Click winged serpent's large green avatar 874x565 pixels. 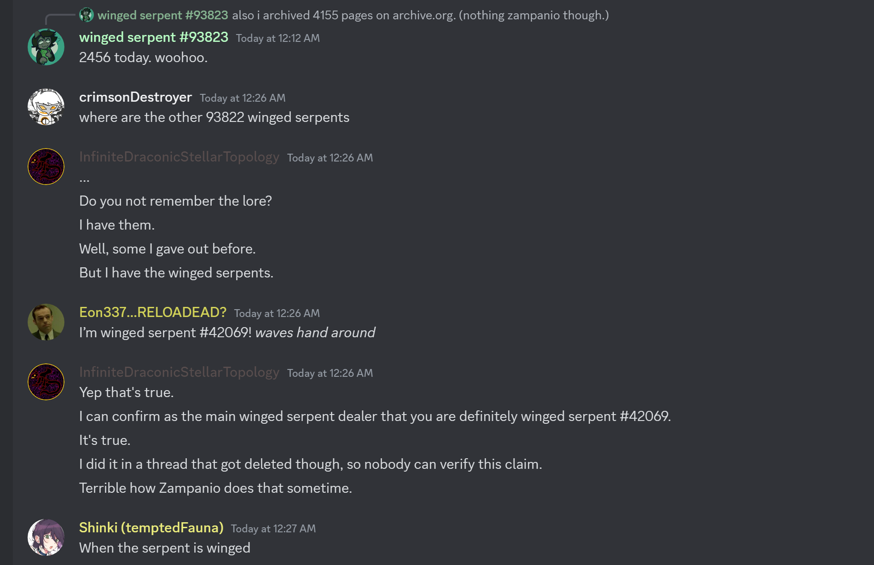click(x=46, y=47)
